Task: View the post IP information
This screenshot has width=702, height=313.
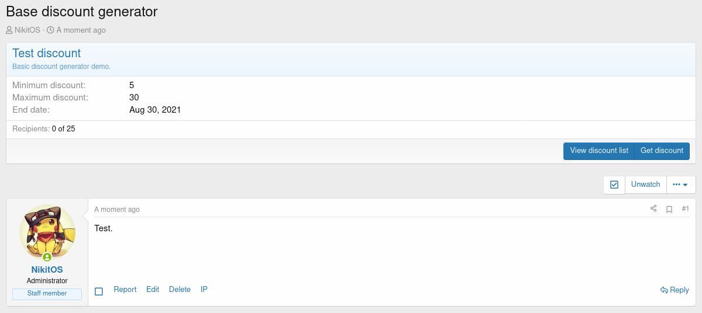Action: click(204, 290)
